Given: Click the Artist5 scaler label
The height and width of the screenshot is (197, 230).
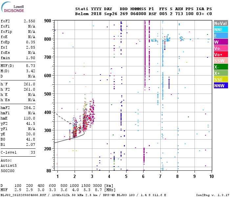Looking at the screenshot, I should 9,165.
